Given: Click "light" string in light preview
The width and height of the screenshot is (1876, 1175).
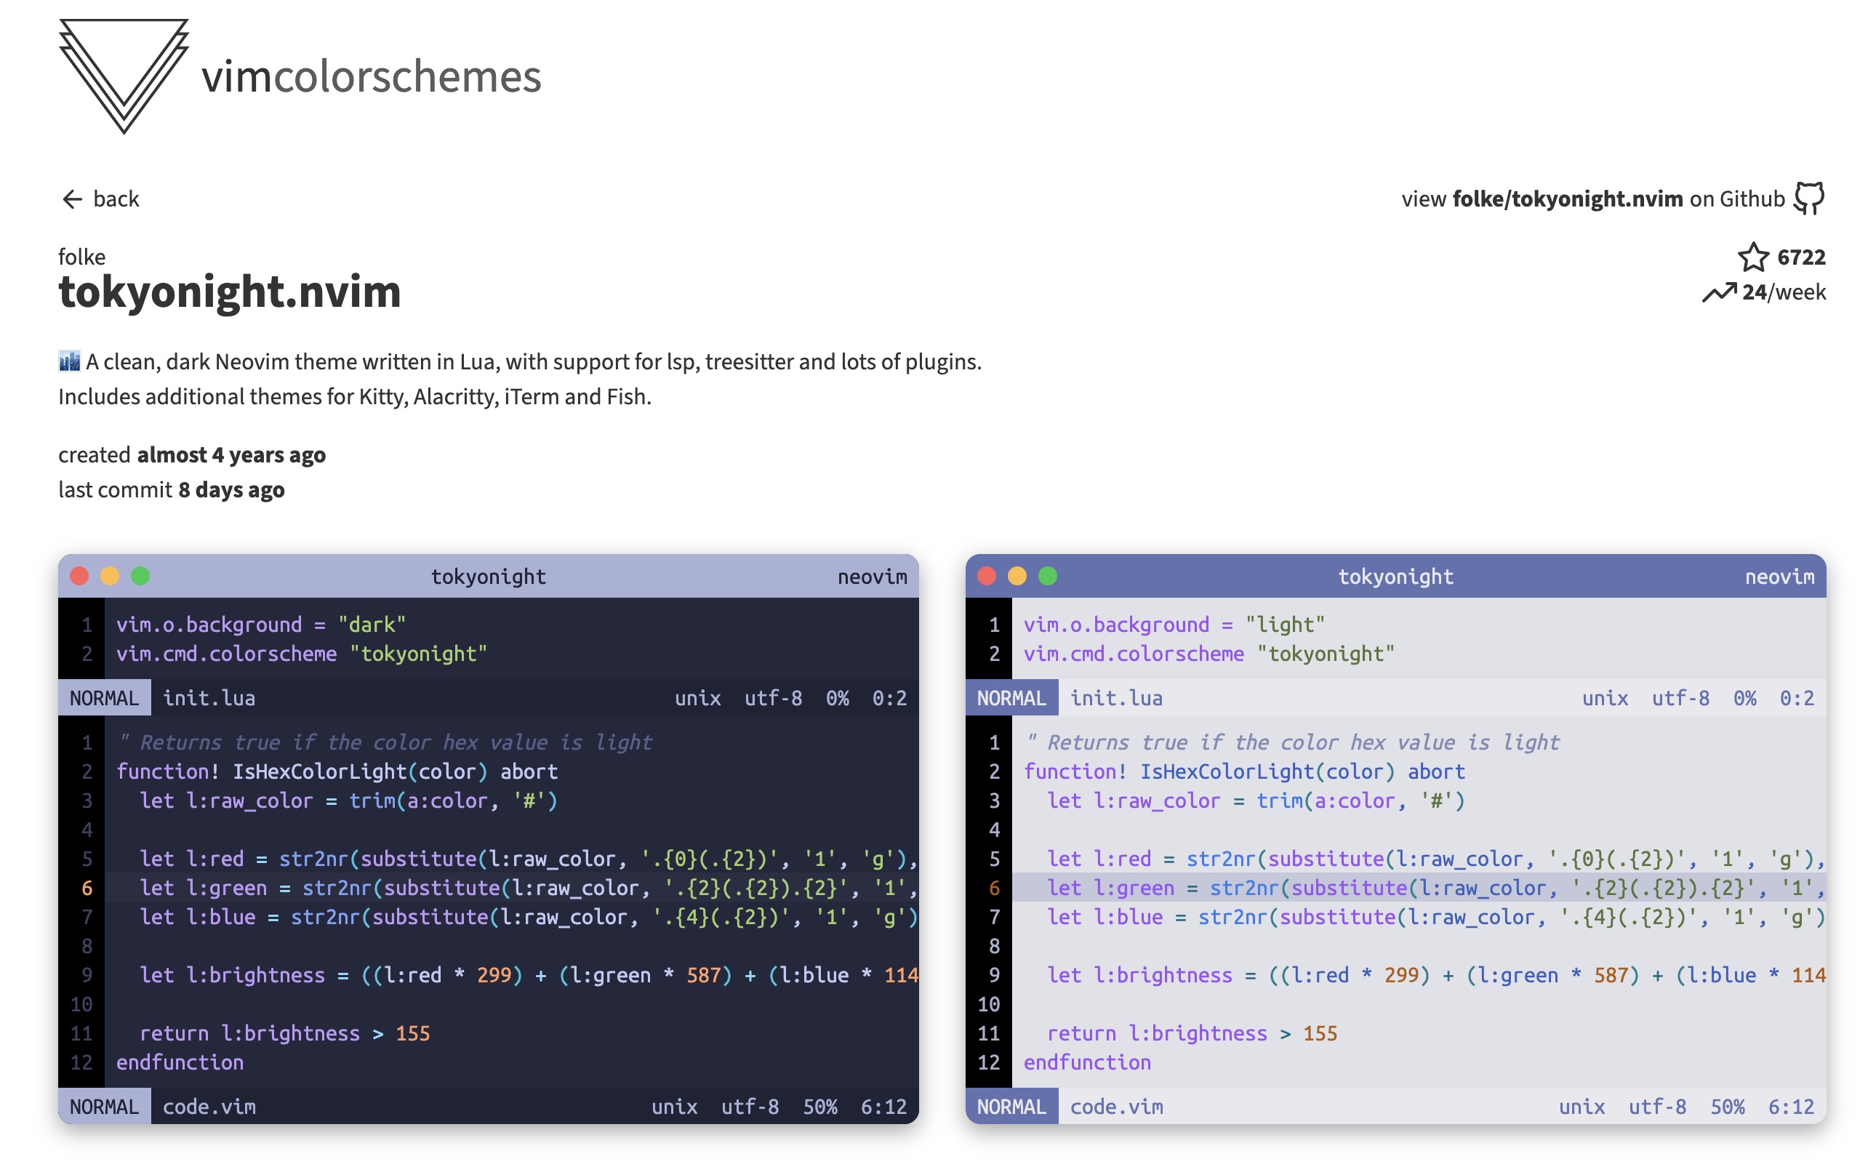Looking at the screenshot, I should tap(1285, 624).
